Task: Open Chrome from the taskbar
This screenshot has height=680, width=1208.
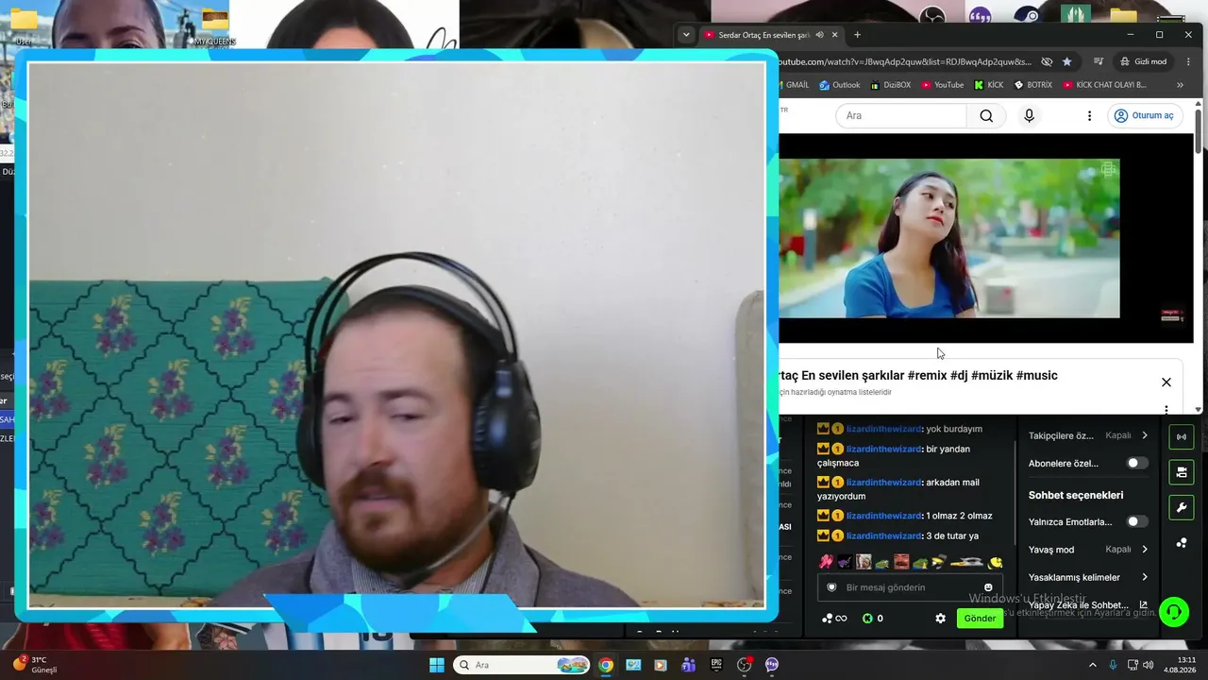Action: coord(606,665)
